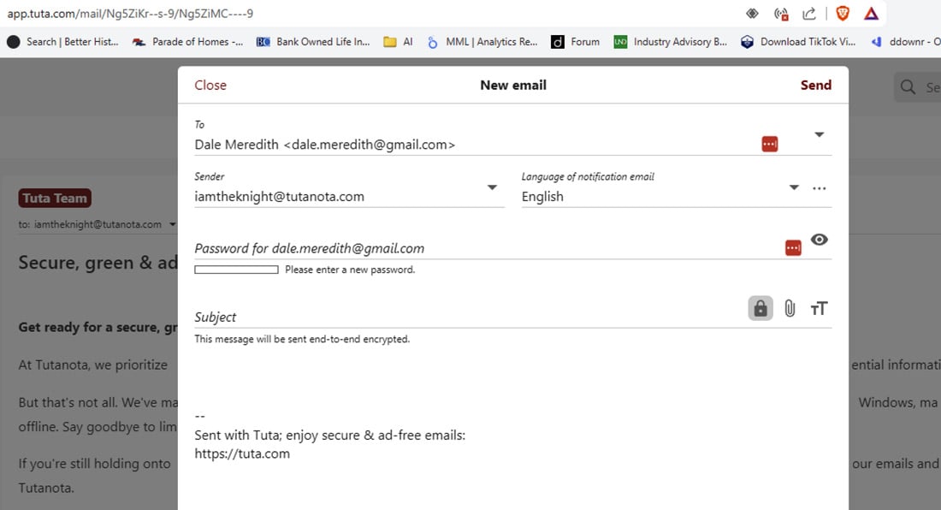Image resolution: width=941 pixels, height=510 pixels.
Task: Click the triangle extension icon near the address bar
Action: (x=871, y=13)
